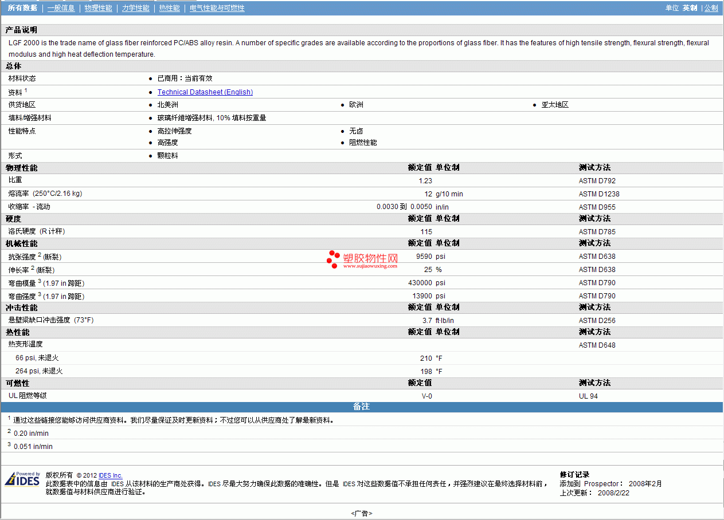Click footnote 2 marker on 抗张强度

click(40, 254)
